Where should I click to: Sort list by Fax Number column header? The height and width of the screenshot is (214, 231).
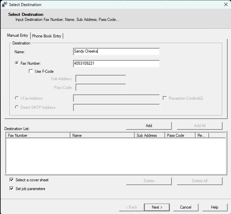(38, 135)
